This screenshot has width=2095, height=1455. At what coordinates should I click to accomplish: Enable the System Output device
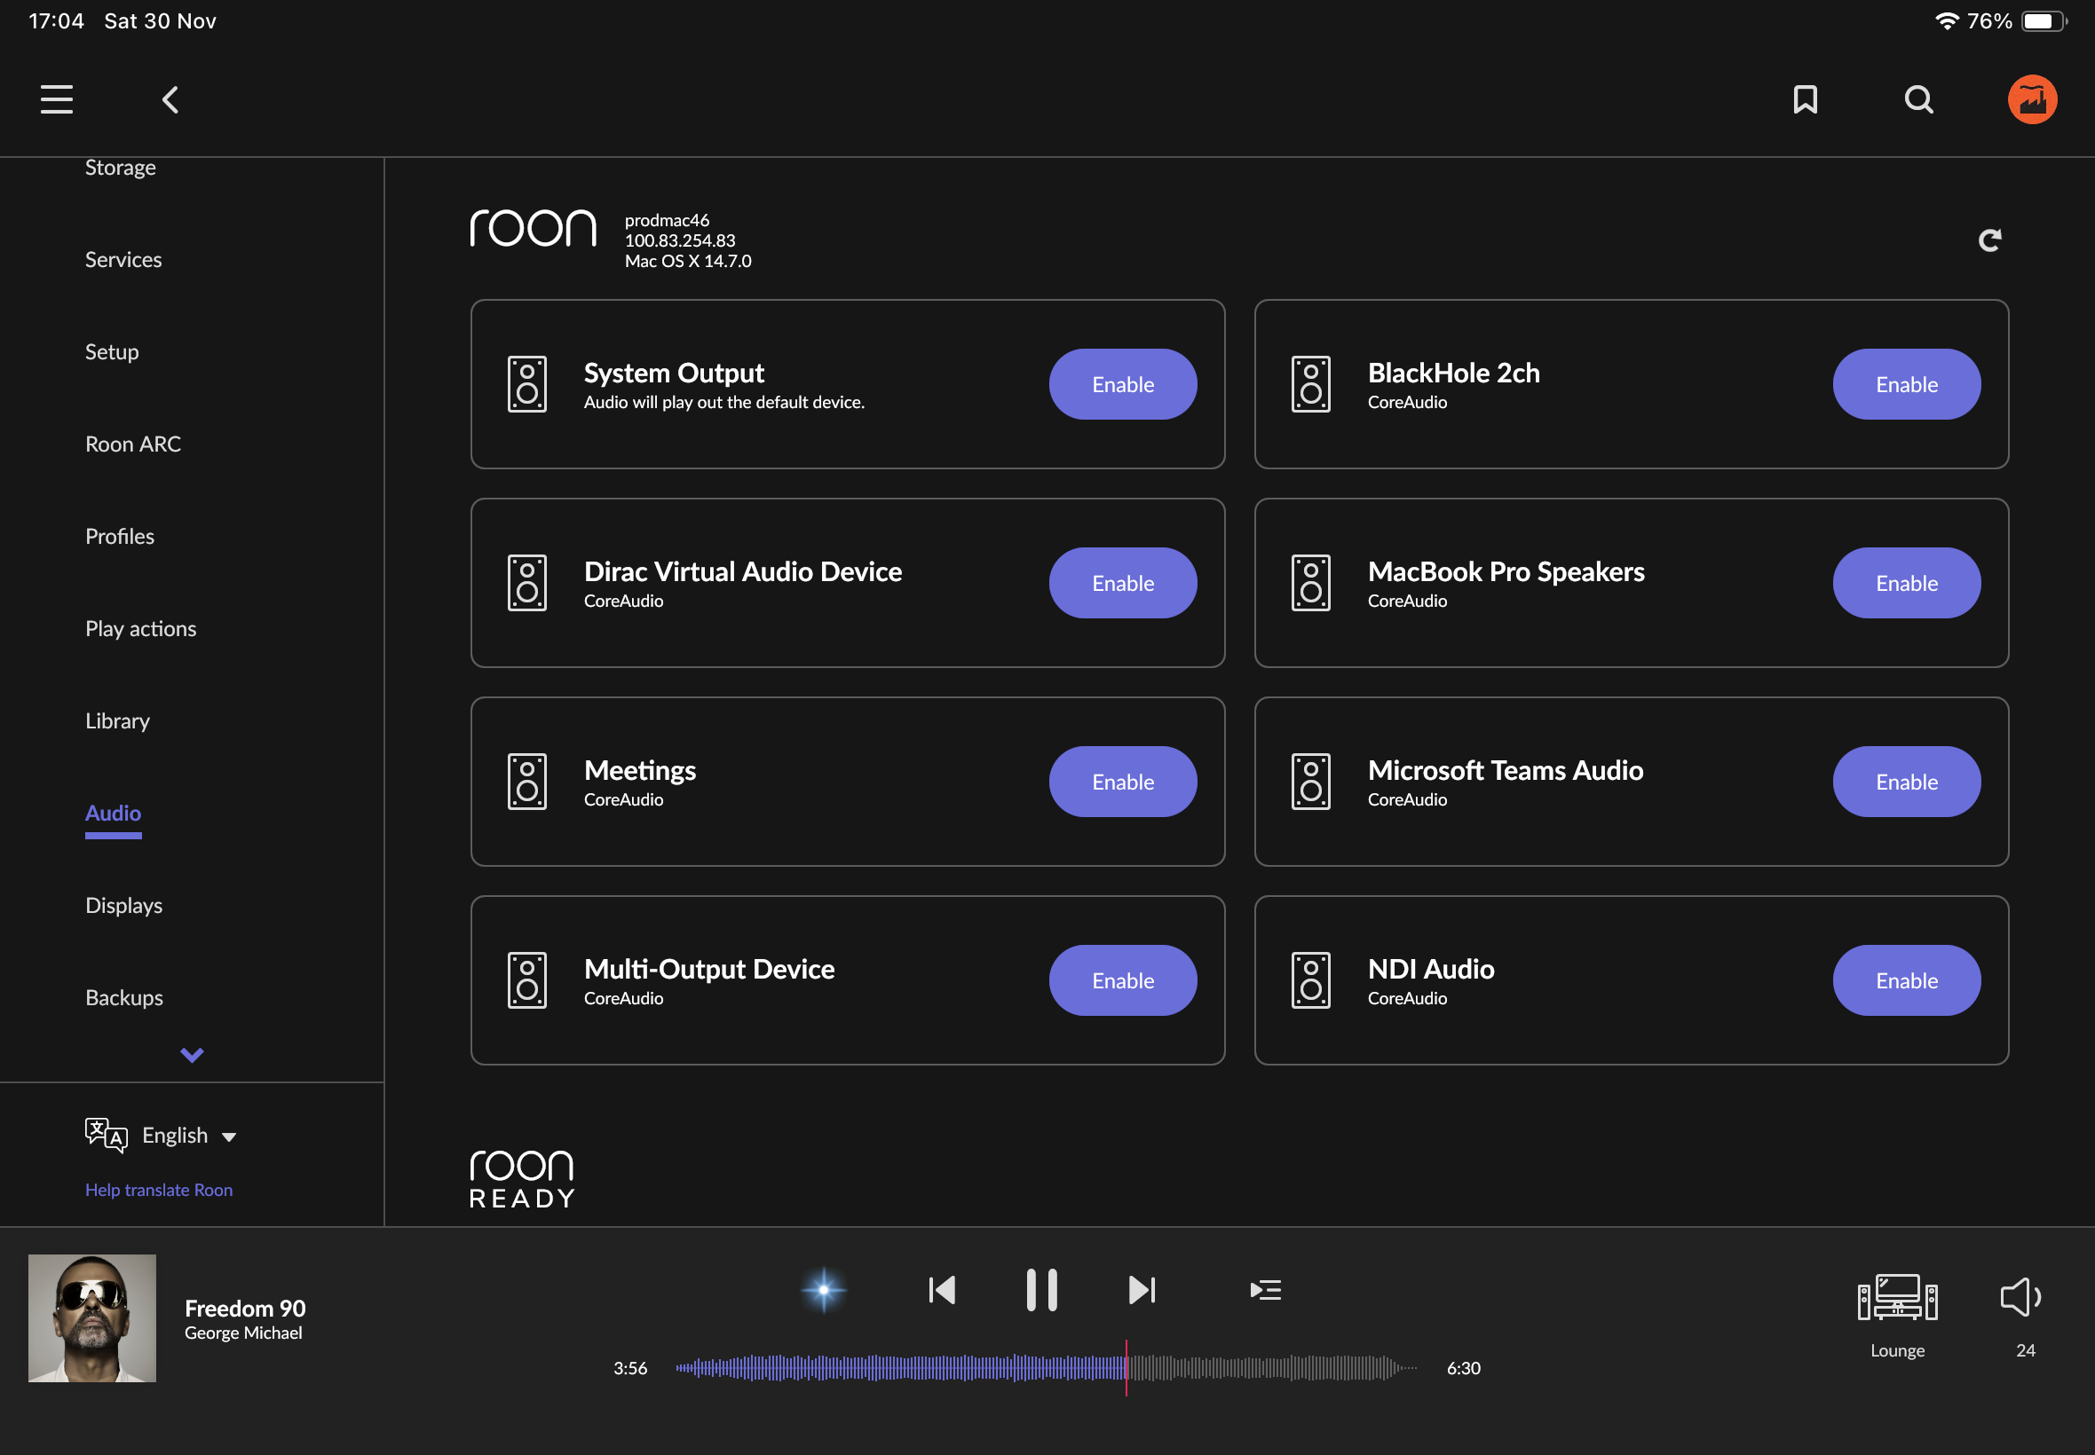tap(1122, 384)
